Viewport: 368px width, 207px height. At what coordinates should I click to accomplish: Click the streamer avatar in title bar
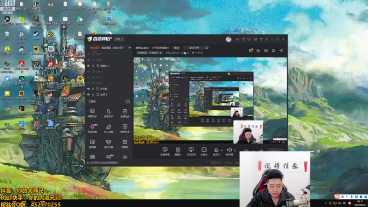[x=229, y=39]
